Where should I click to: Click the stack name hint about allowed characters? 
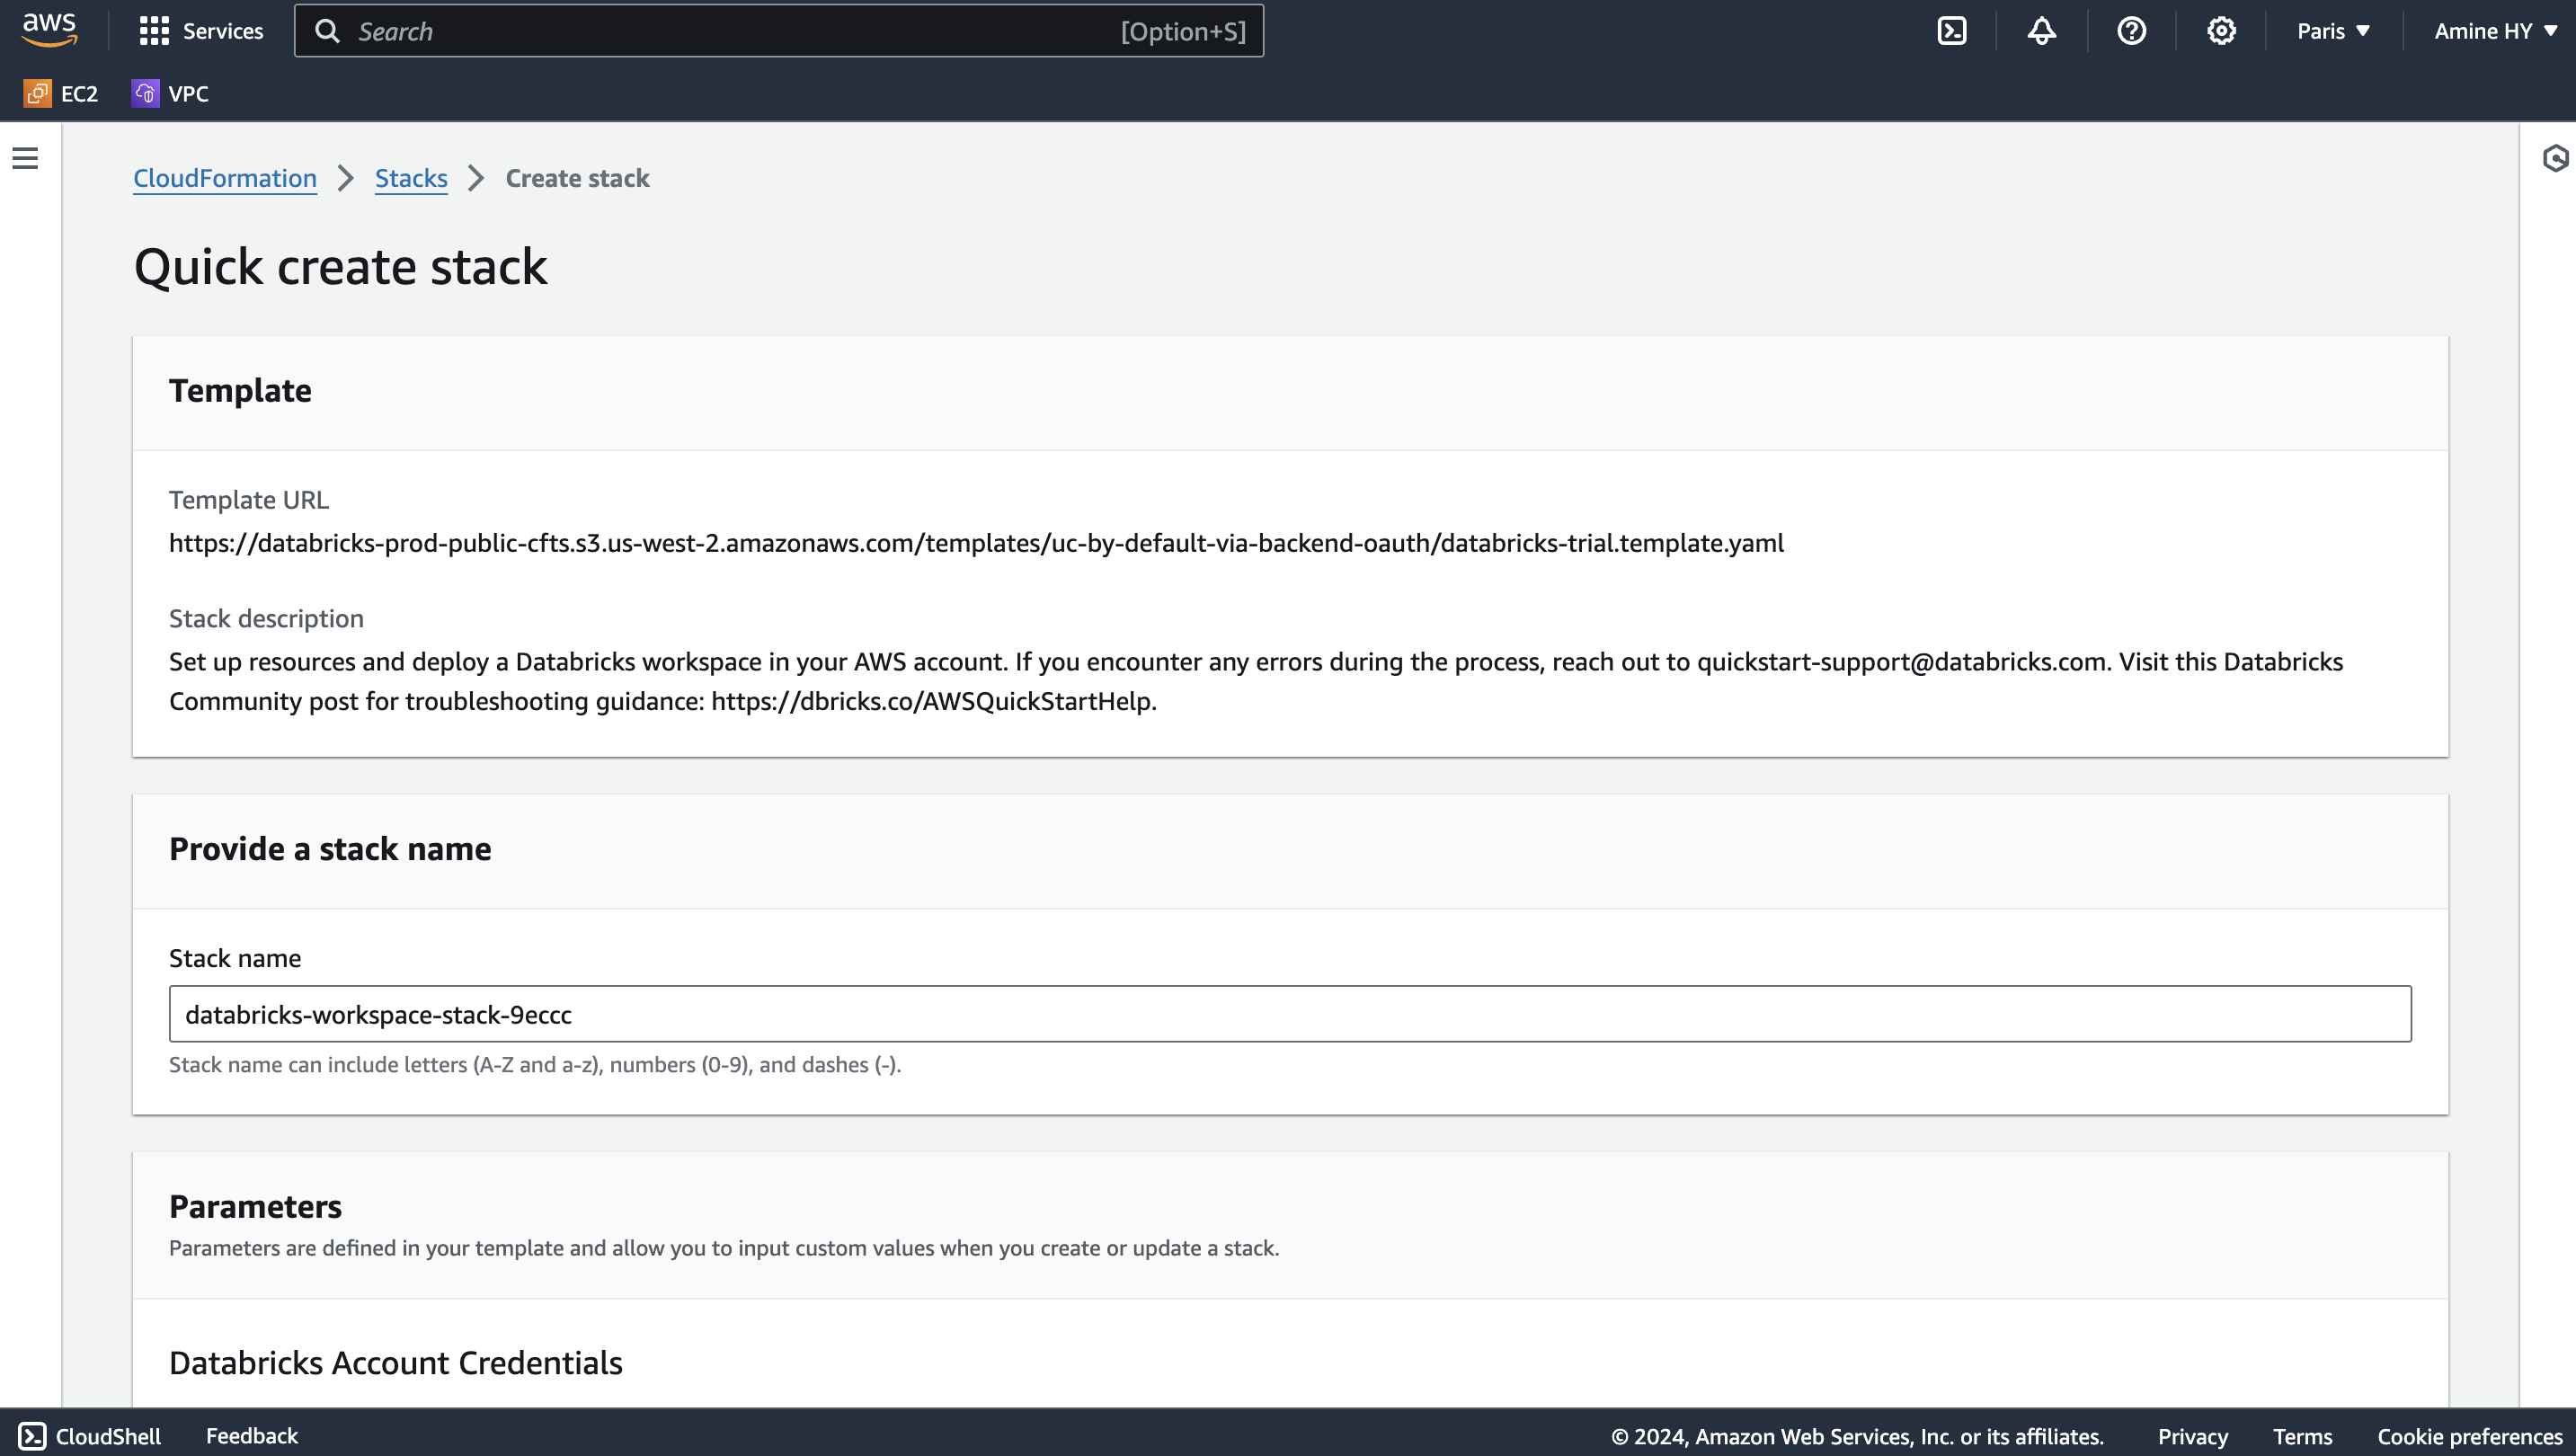[x=535, y=1064]
